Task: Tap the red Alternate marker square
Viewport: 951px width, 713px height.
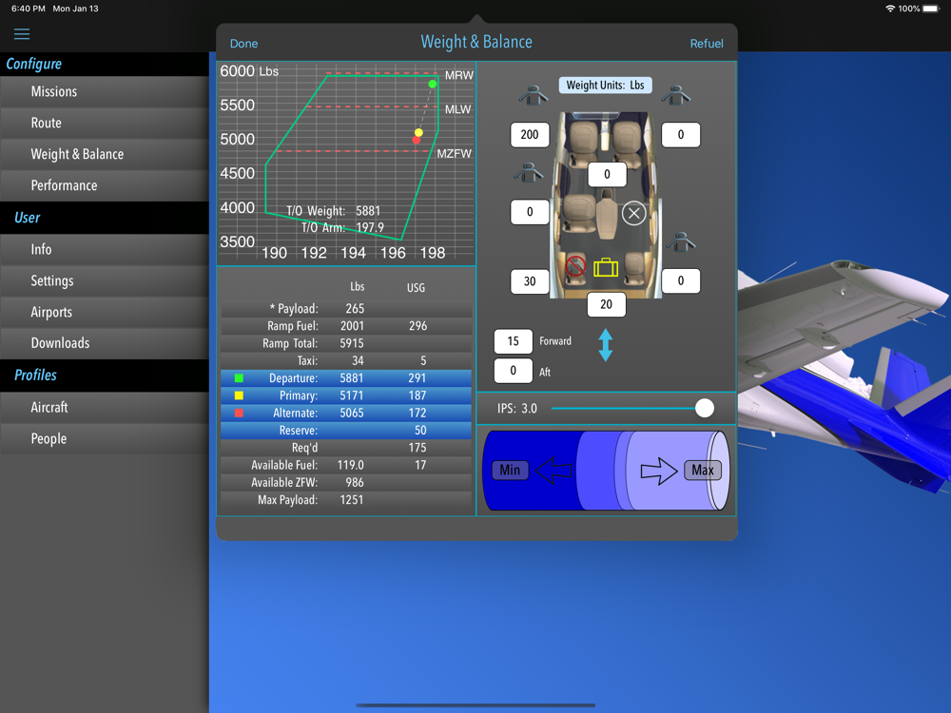Action: click(x=239, y=413)
